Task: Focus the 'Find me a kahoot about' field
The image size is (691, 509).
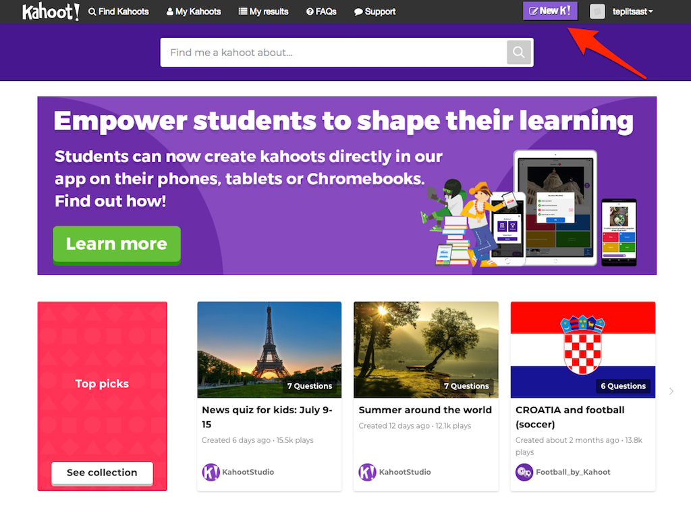Action: click(x=333, y=53)
